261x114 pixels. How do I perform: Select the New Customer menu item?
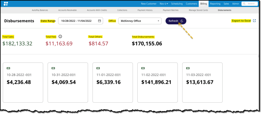149,4
